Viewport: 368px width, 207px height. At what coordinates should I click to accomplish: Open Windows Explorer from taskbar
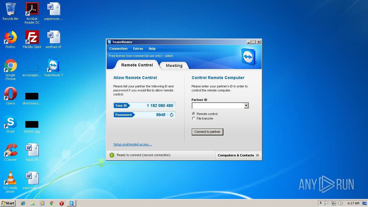pos(32,203)
